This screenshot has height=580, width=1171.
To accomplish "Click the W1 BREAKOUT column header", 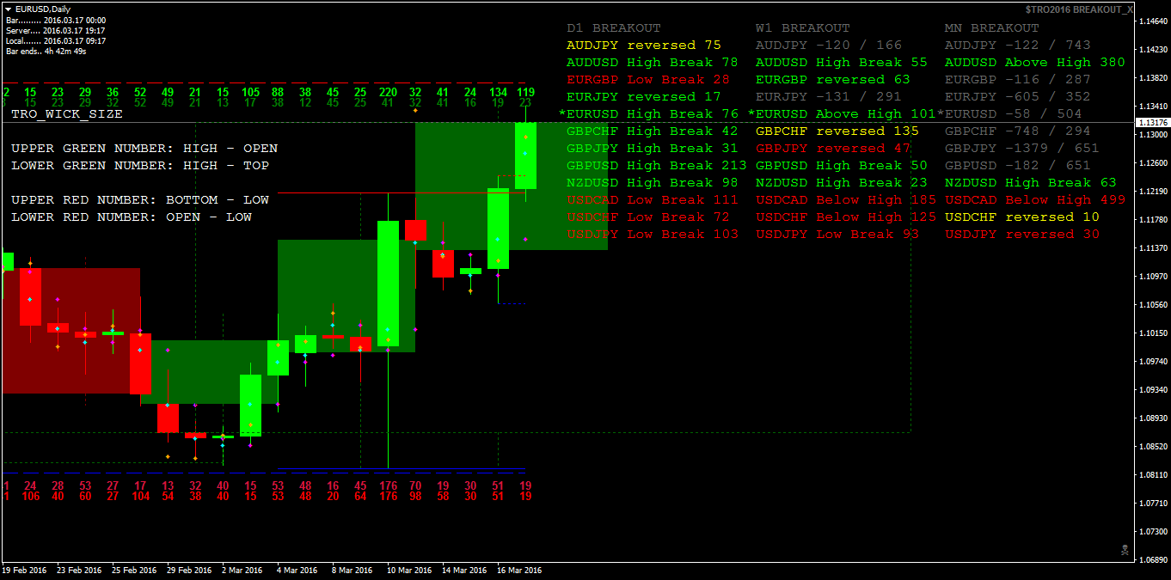I will coord(803,28).
